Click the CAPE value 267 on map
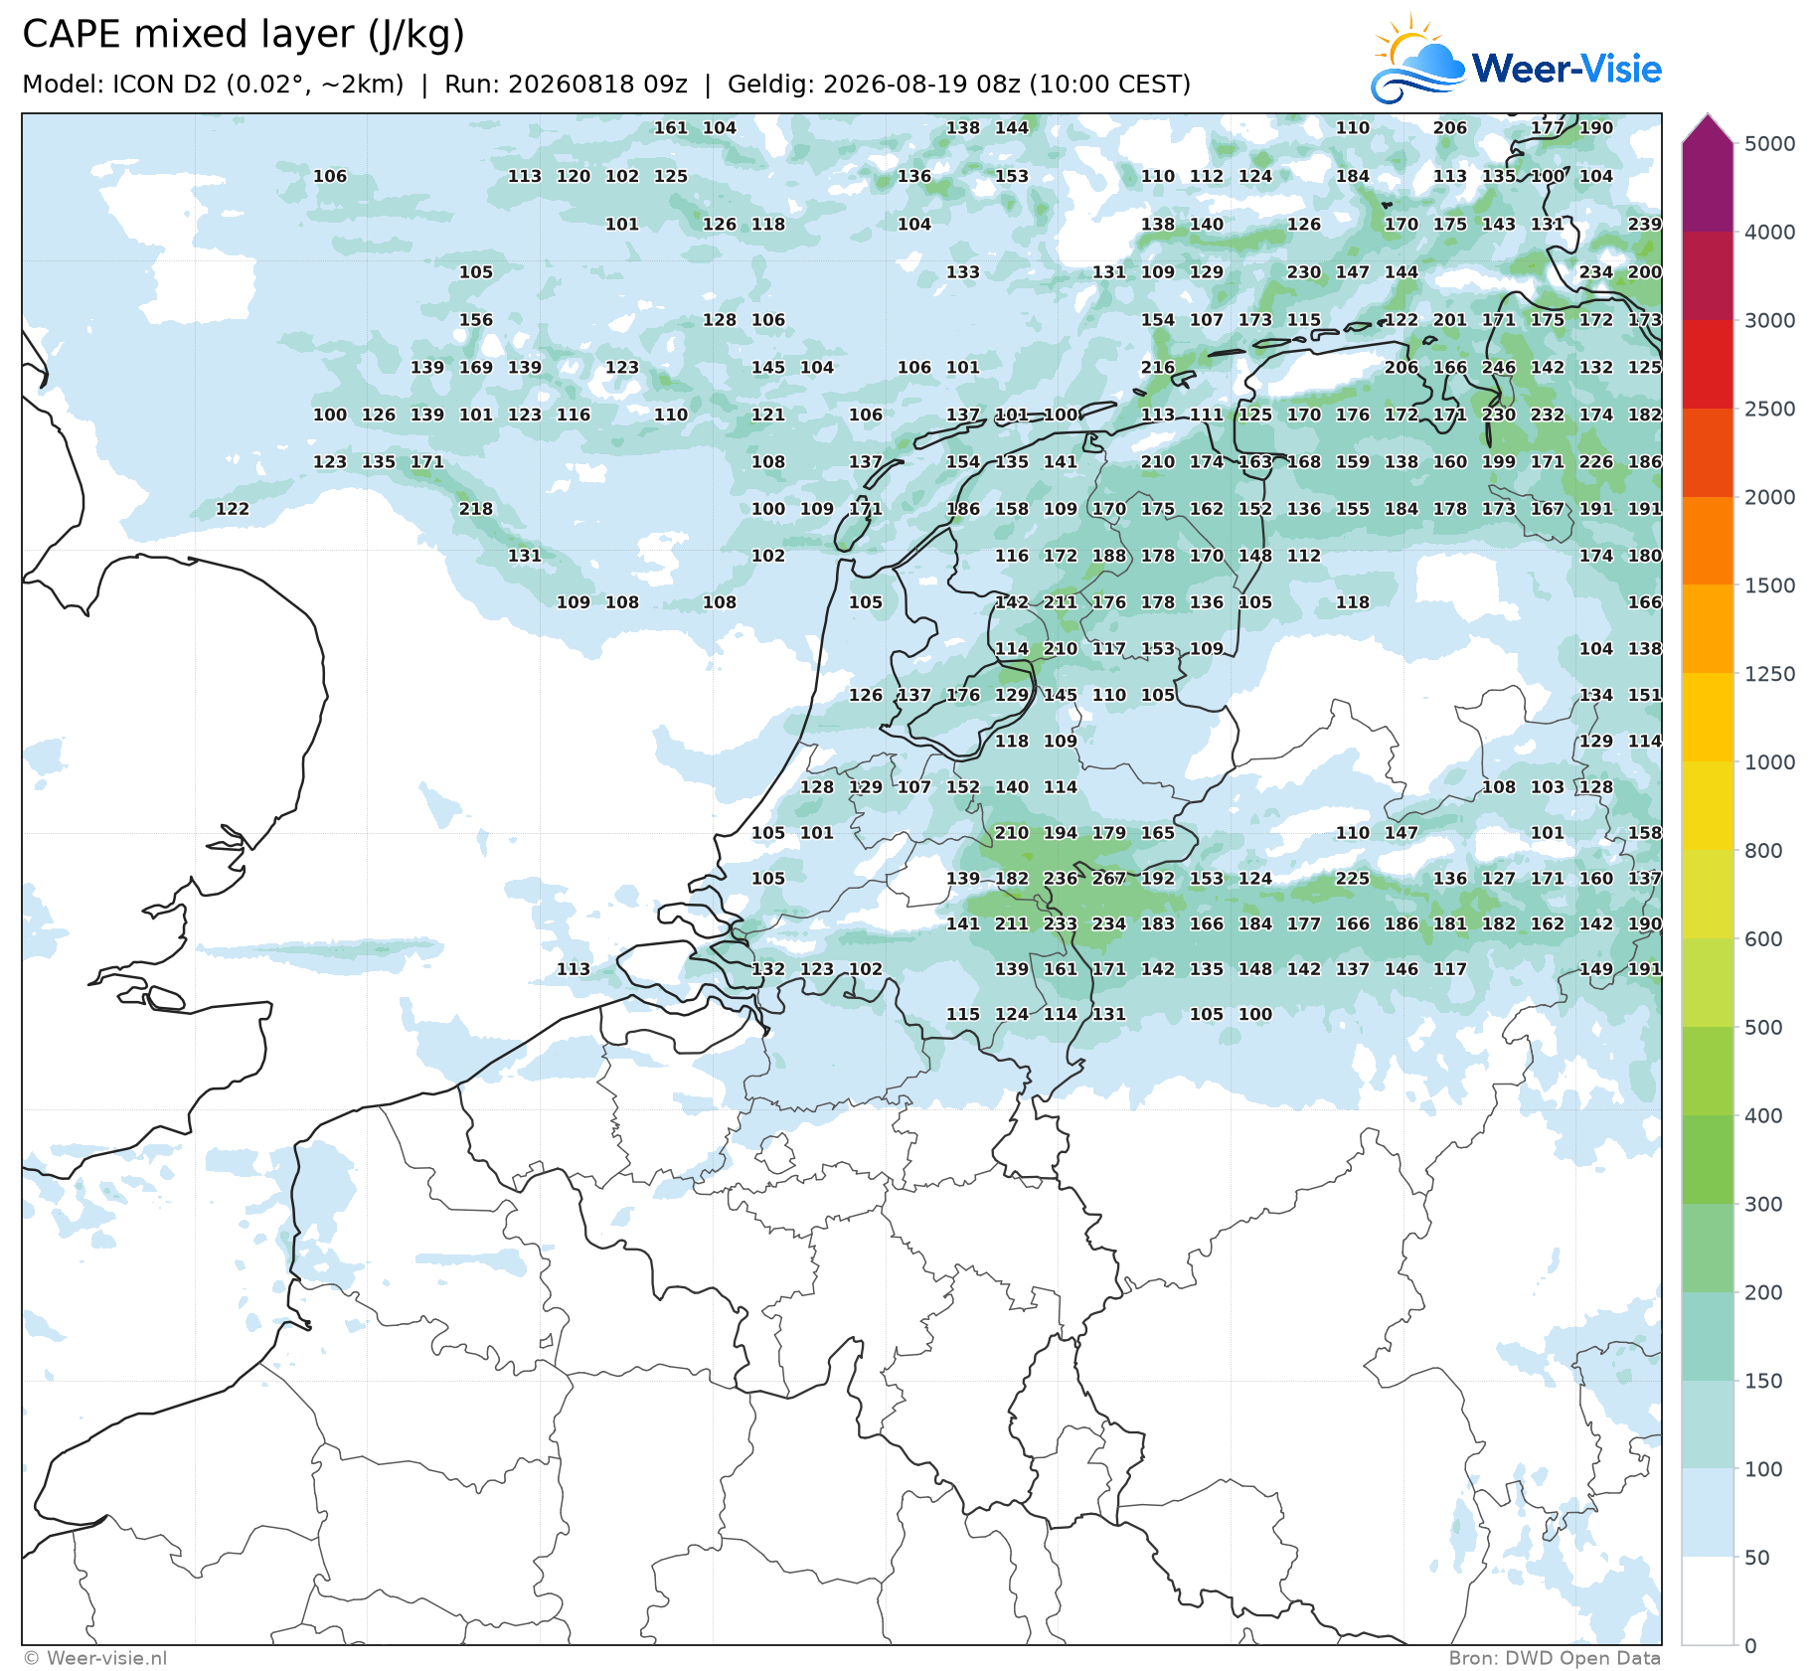This screenshot has height=1671, width=1813. [x=1108, y=879]
